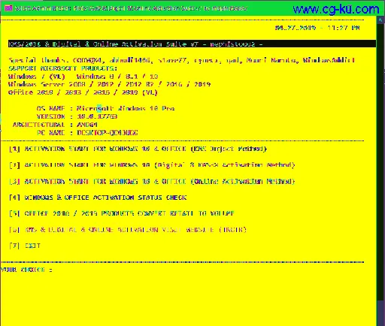This screenshot has width=385, height=326.
Task: Click the SUPPORT MICROSOFT PRODUCTS heading
Action: (62, 68)
